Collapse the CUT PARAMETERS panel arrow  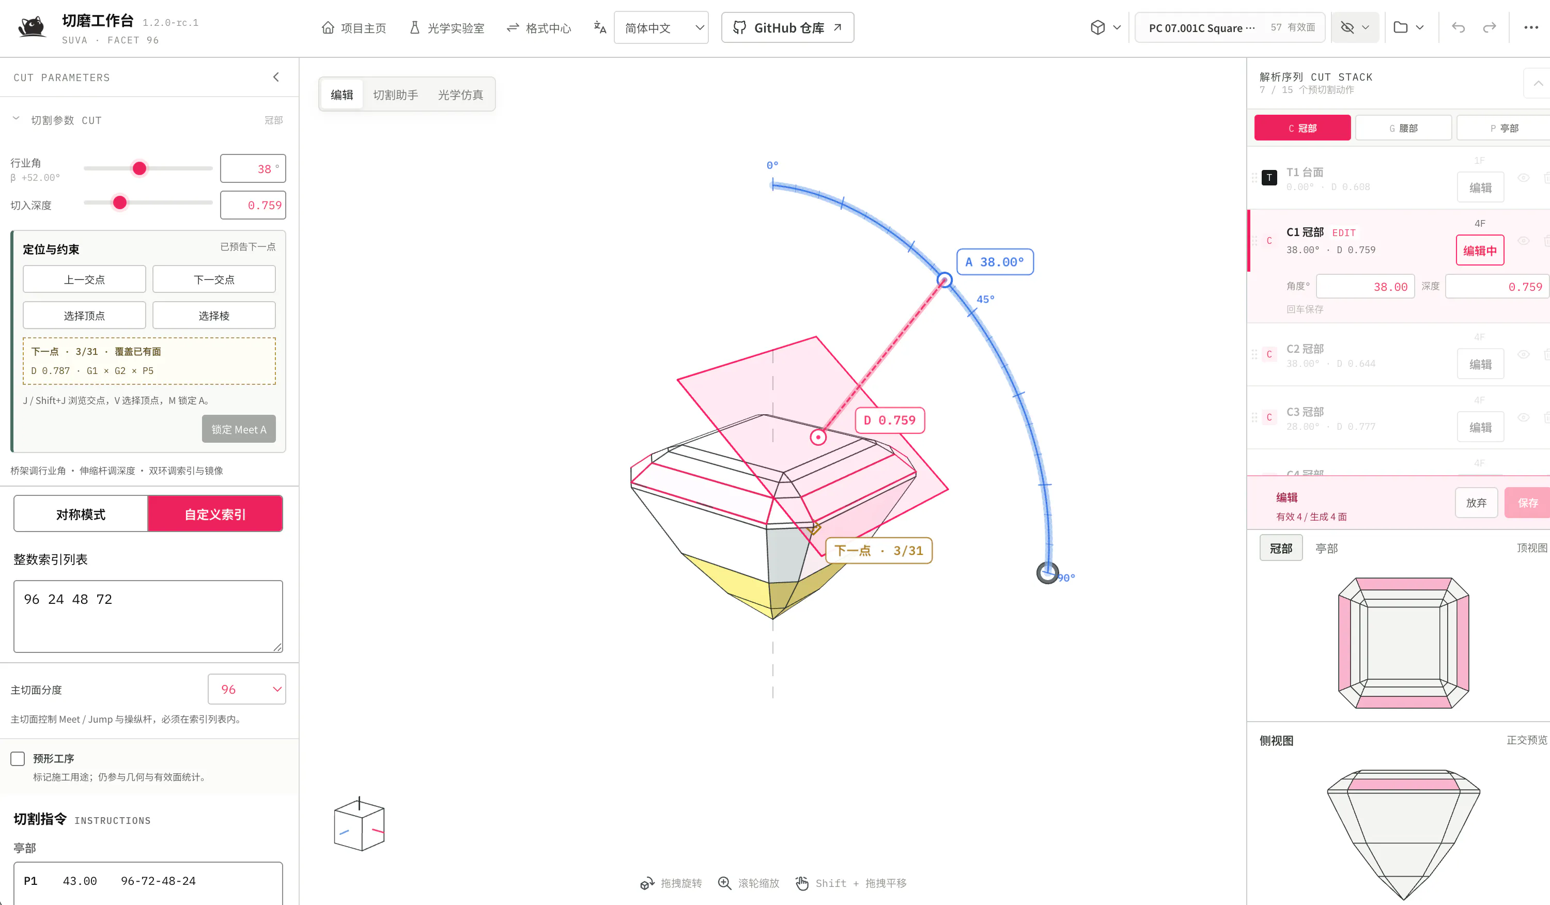pyautogui.click(x=276, y=77)
